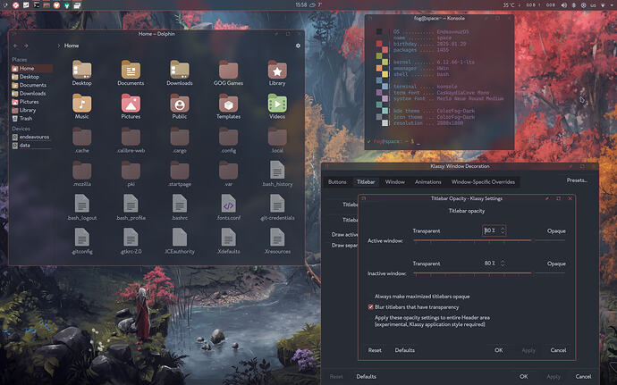Select the .gitconfig file
This screenshot has width=617, height=385.
[82, 241]
